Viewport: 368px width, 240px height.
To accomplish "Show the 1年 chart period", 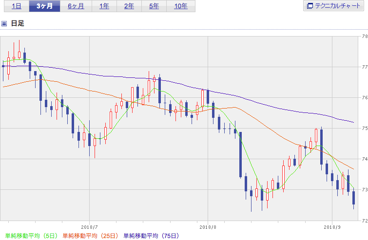I will point(104,6).
